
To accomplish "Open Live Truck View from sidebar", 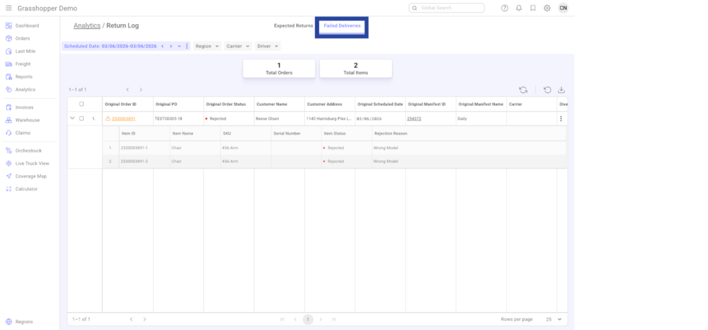I will point(32,164).
